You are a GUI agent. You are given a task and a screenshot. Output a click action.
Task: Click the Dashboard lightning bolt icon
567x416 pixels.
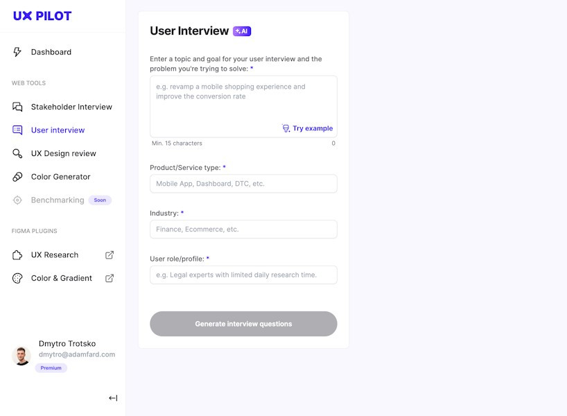pyautogui.click(x=17, y=52)
